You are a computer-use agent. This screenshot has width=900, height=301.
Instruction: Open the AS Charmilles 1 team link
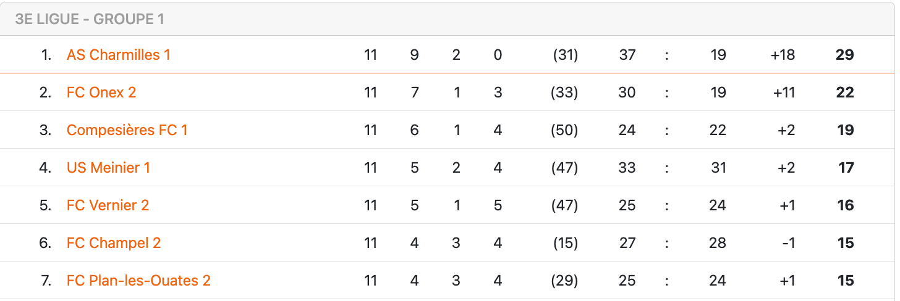118,55
